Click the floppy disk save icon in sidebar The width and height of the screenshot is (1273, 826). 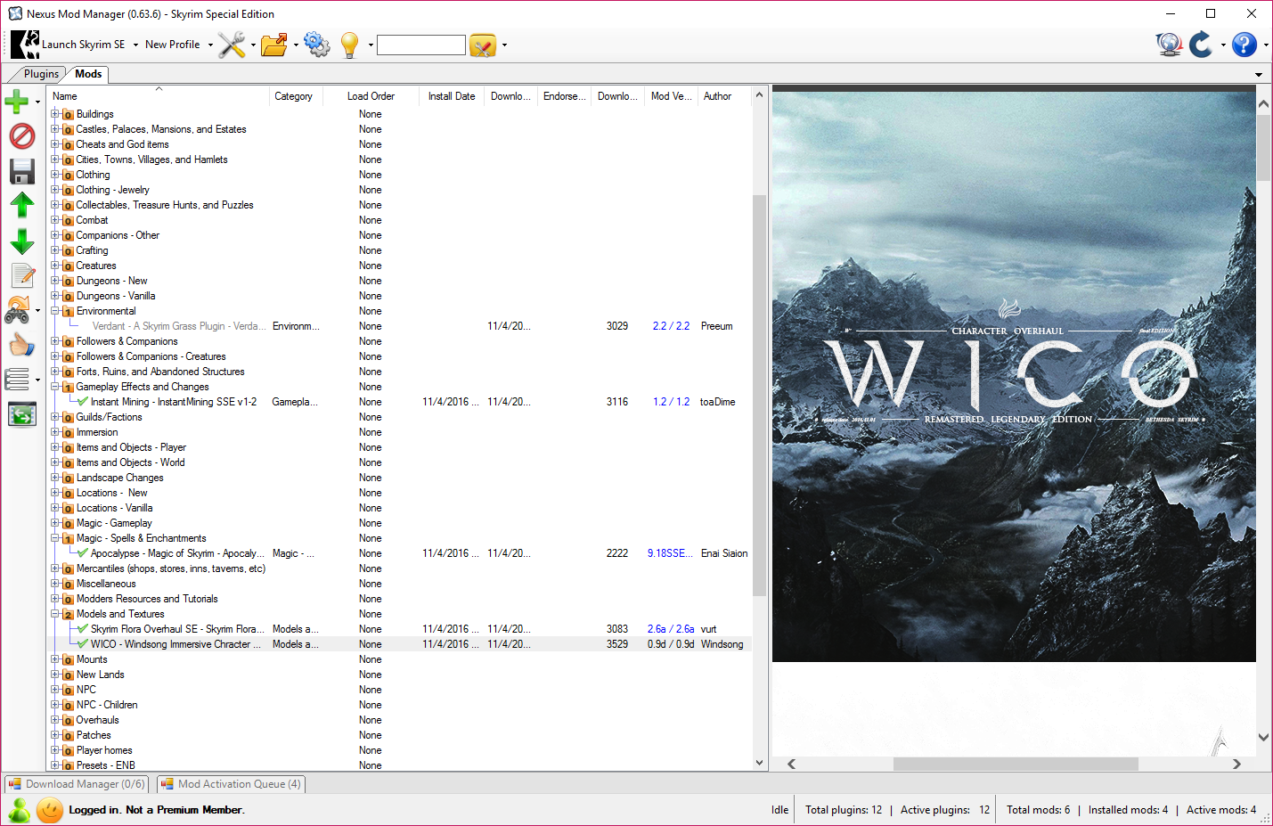(x=21, y=171)
